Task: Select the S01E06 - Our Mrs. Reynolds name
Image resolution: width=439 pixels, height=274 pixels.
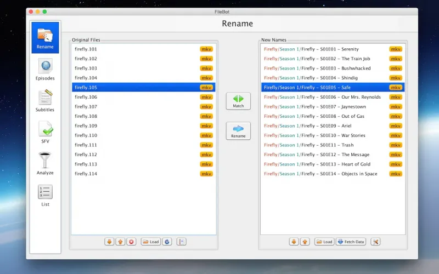Action: [333, 97]
